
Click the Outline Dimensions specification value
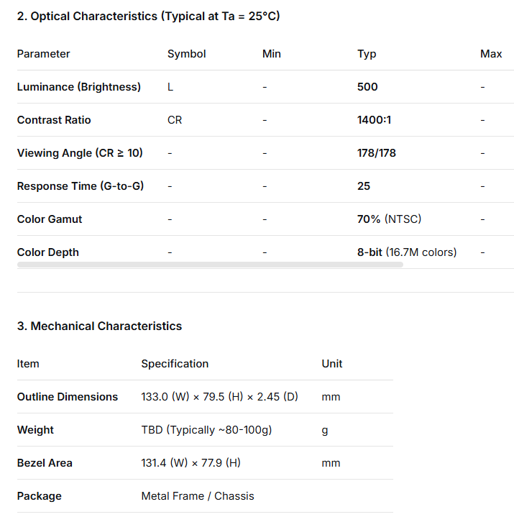tap(219, 397)
